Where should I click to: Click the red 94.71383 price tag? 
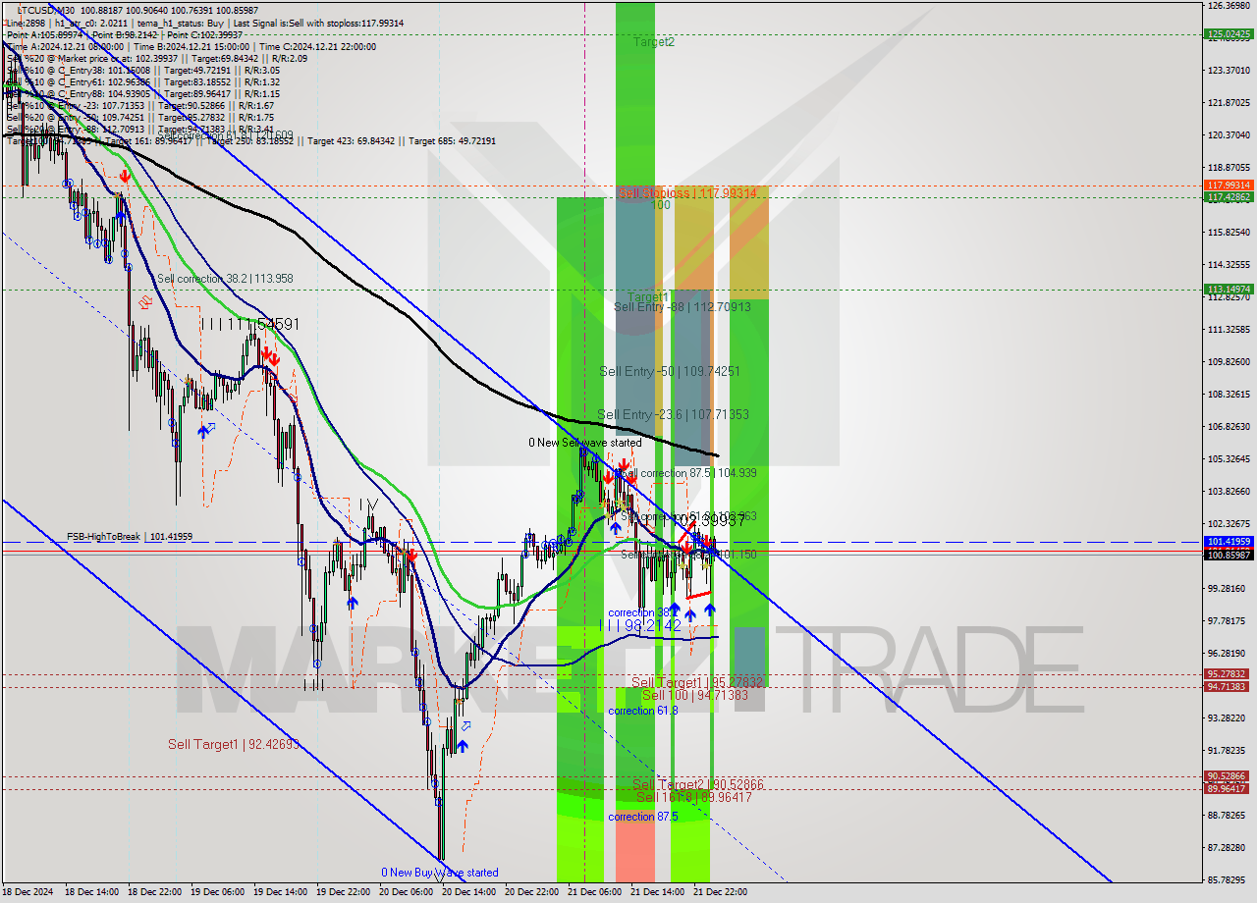click(1229, 687)
